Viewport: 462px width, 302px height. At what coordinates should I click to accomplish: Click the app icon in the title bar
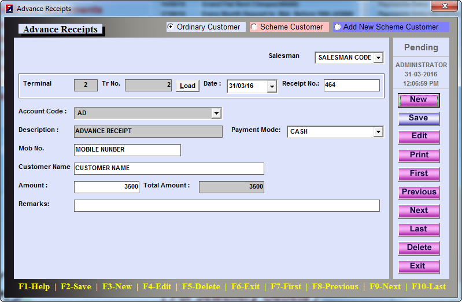click(x=8, y=9)
